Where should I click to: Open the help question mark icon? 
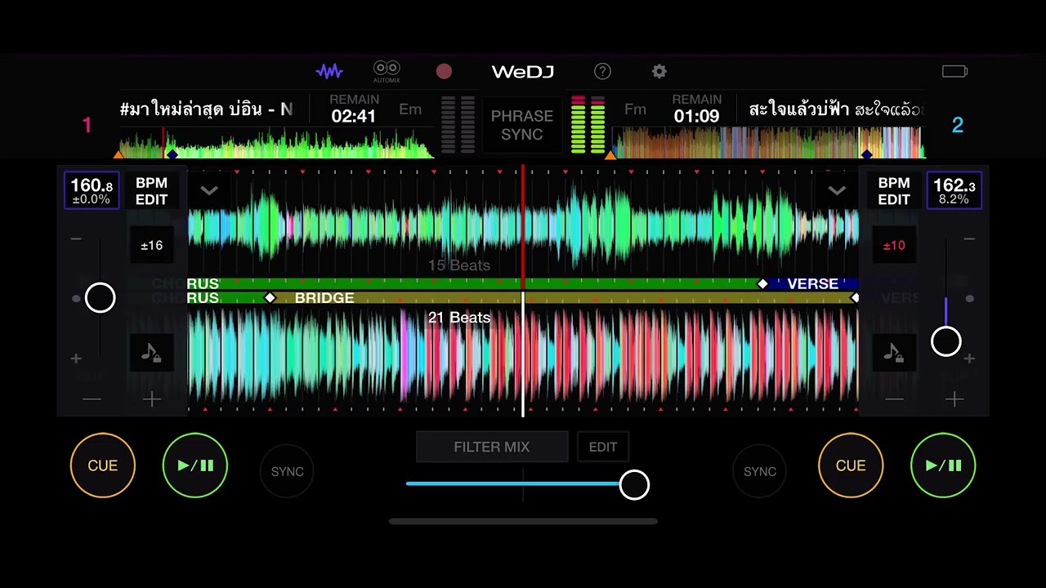pos(602,72)
